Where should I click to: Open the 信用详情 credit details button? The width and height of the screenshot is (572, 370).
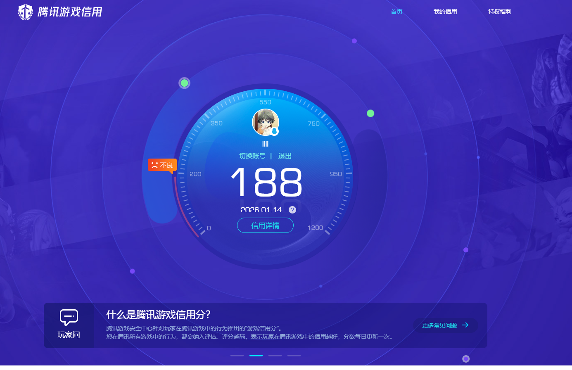tap(265, 225)
